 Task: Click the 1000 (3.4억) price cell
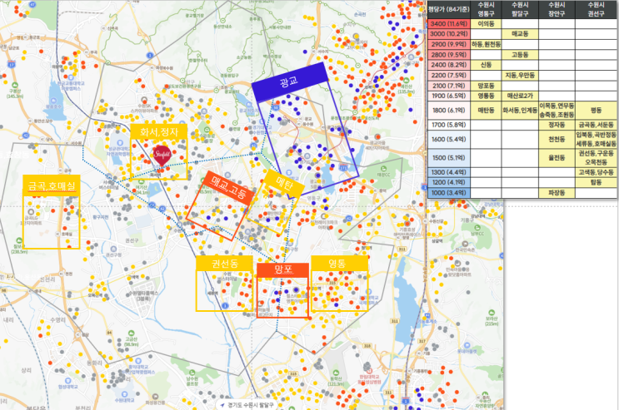449,193
